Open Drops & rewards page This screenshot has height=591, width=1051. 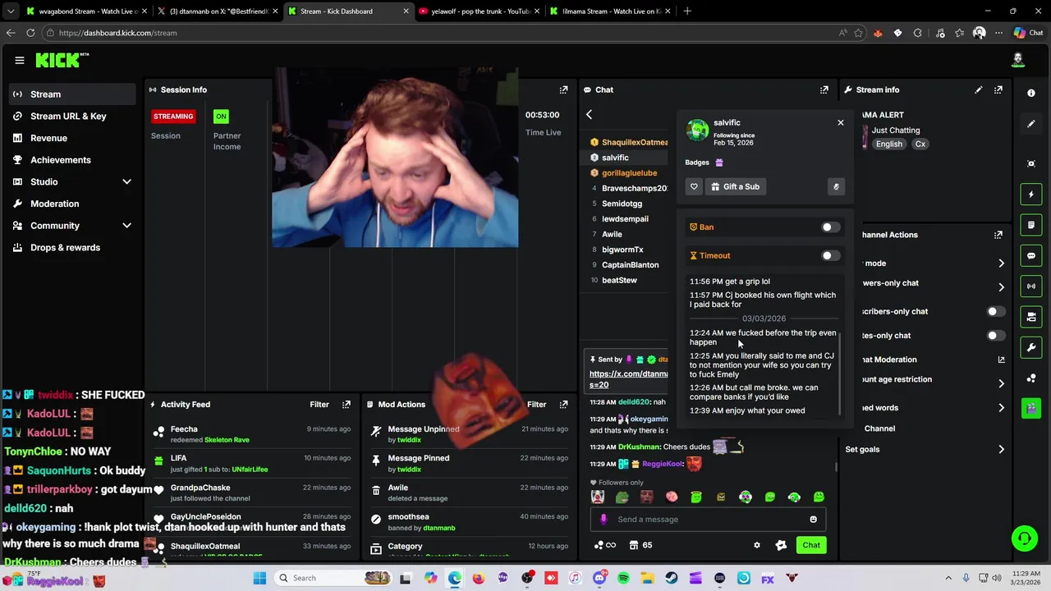72,248
